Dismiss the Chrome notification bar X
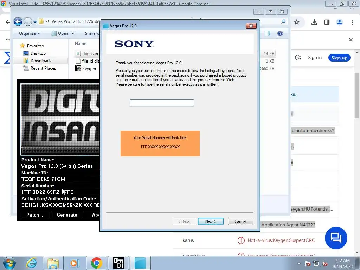Screen dimensions: 360x270 351,40
